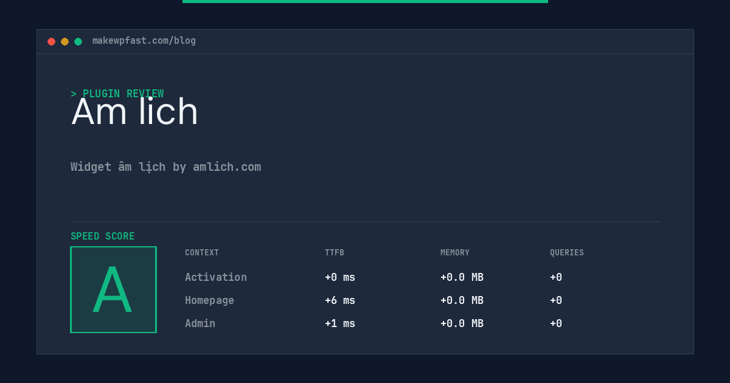Click the makewpfast.com/blog address text

click(x=144, y=41)
